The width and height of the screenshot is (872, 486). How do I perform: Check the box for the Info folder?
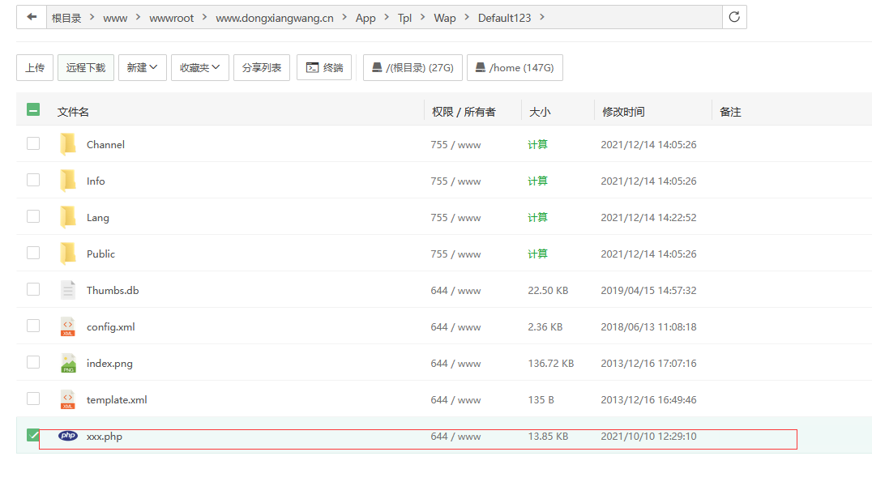(x=33, y=180)
